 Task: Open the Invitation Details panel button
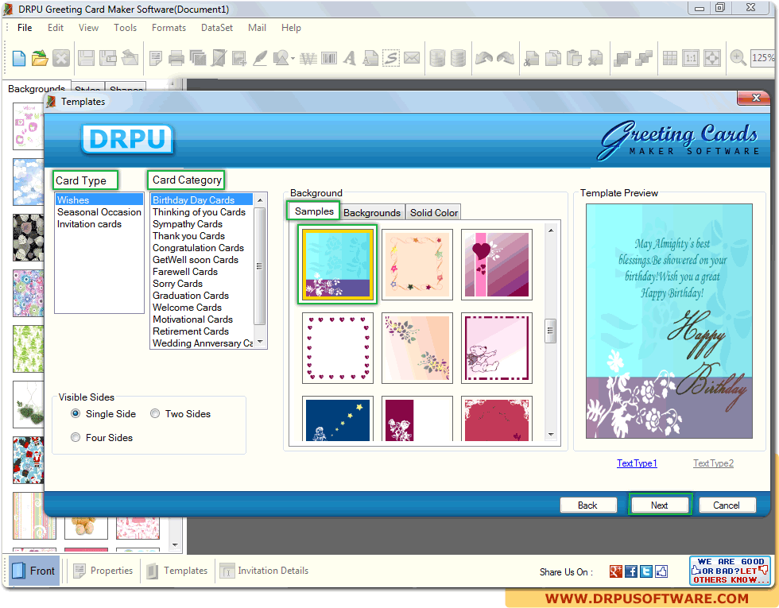[264, 571]
